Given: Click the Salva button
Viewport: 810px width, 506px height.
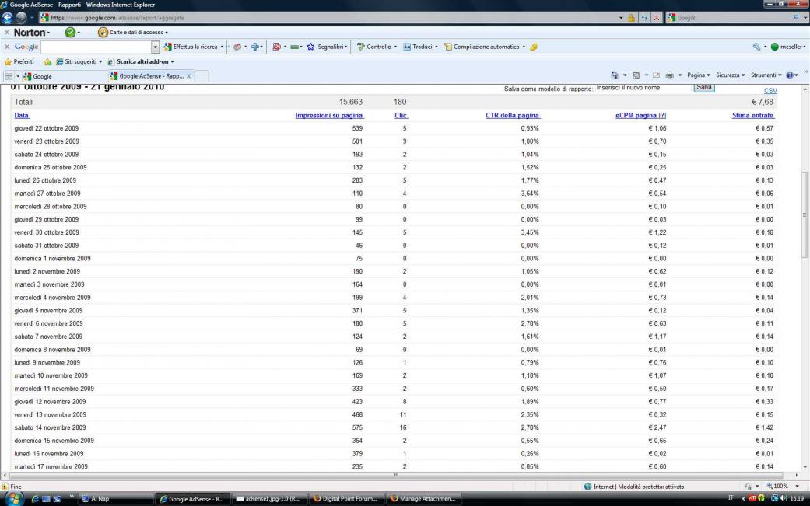Looking at the screenshot, I should point(703,88).
